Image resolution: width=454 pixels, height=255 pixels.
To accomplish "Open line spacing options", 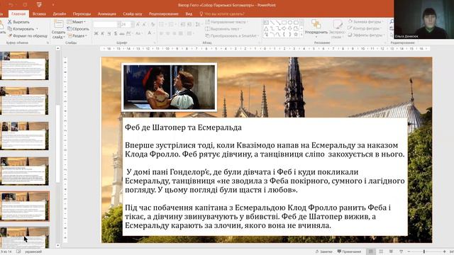I will pyautogui.click(x=198, y=24).
